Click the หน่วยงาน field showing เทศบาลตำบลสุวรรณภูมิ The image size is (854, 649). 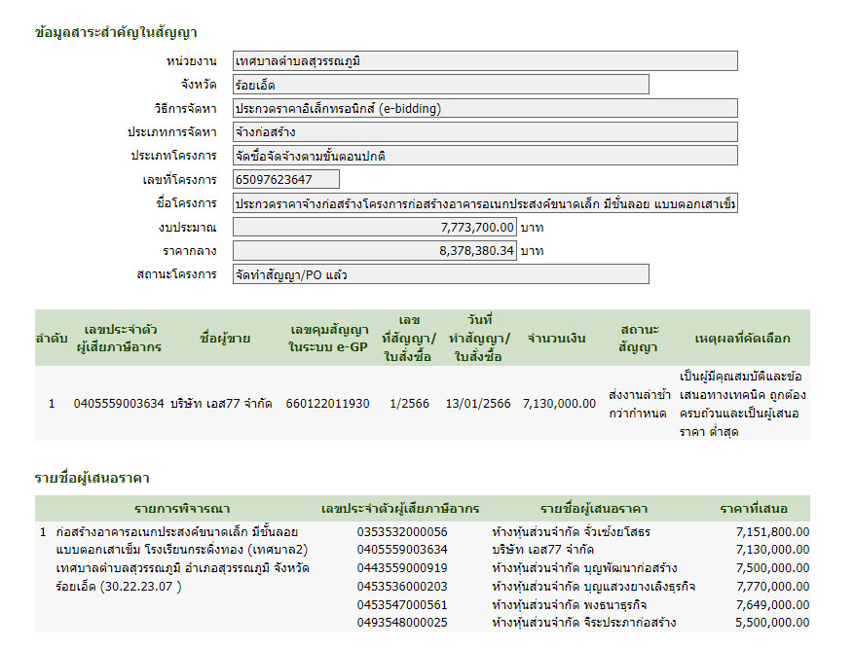coord(485,61)
